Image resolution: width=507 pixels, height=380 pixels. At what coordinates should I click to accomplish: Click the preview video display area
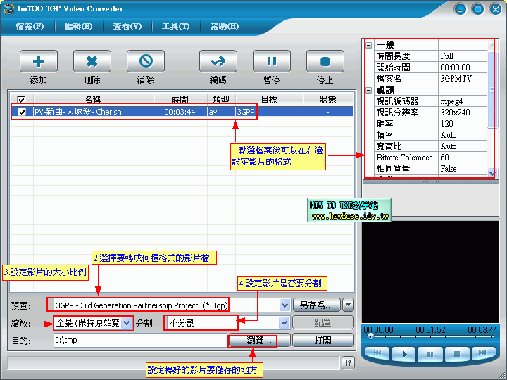(x=430, y=272)
